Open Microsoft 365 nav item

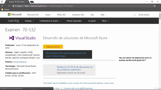point(33,15)
